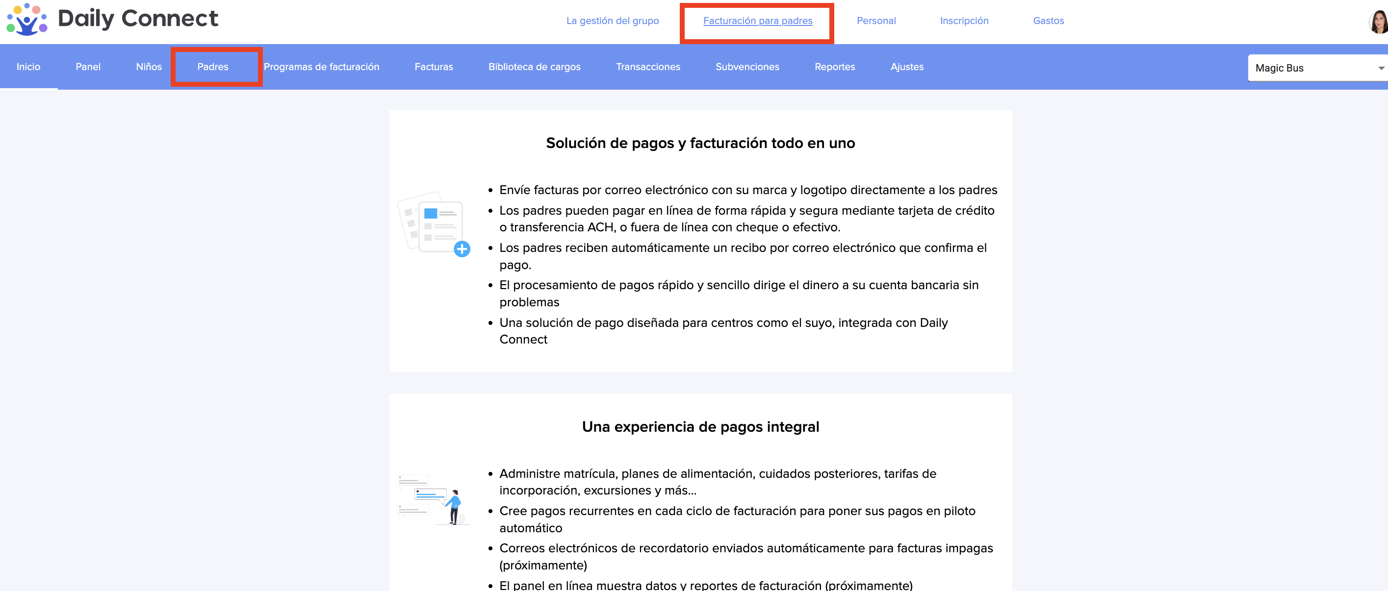Viewport: 1388px width, 591px height.
Task: Navigate to Gastos
Action: (x=1048, y=21)
